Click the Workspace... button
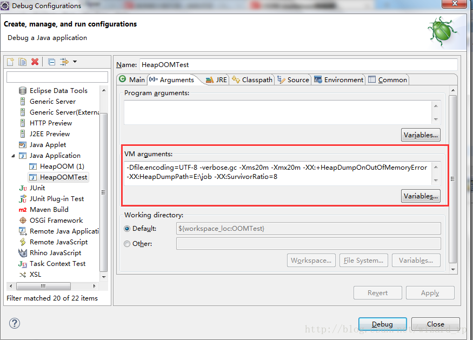 point(311,261)
